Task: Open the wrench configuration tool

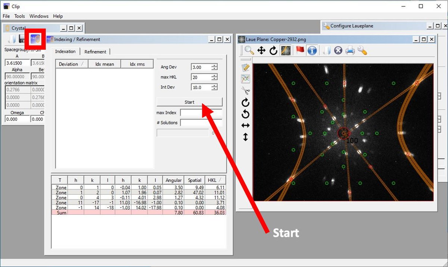Action: [x=362, y=50]
